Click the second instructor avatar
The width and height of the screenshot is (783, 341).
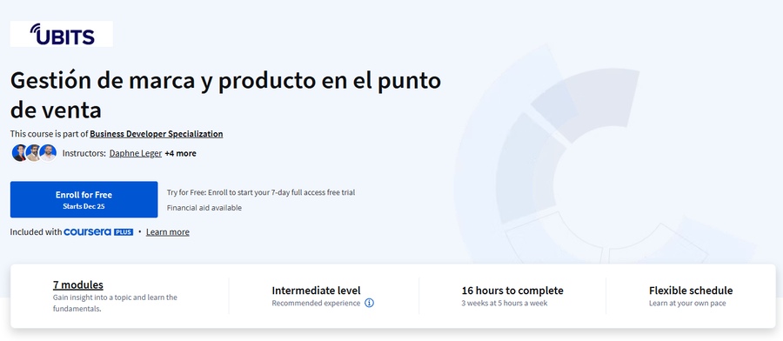[33, 153]
